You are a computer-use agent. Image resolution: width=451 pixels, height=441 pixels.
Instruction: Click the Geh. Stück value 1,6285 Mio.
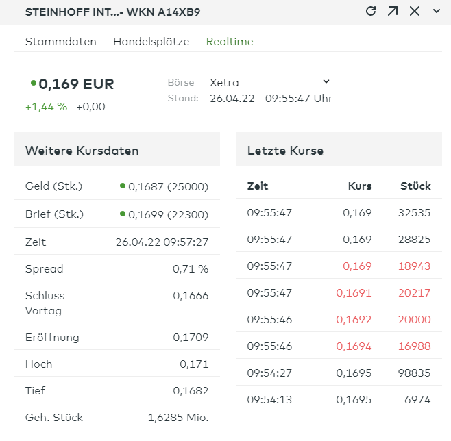point(178,417)
